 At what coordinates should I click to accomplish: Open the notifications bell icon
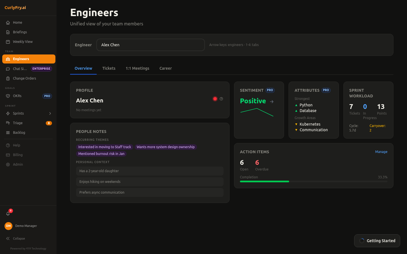point(8,214)
